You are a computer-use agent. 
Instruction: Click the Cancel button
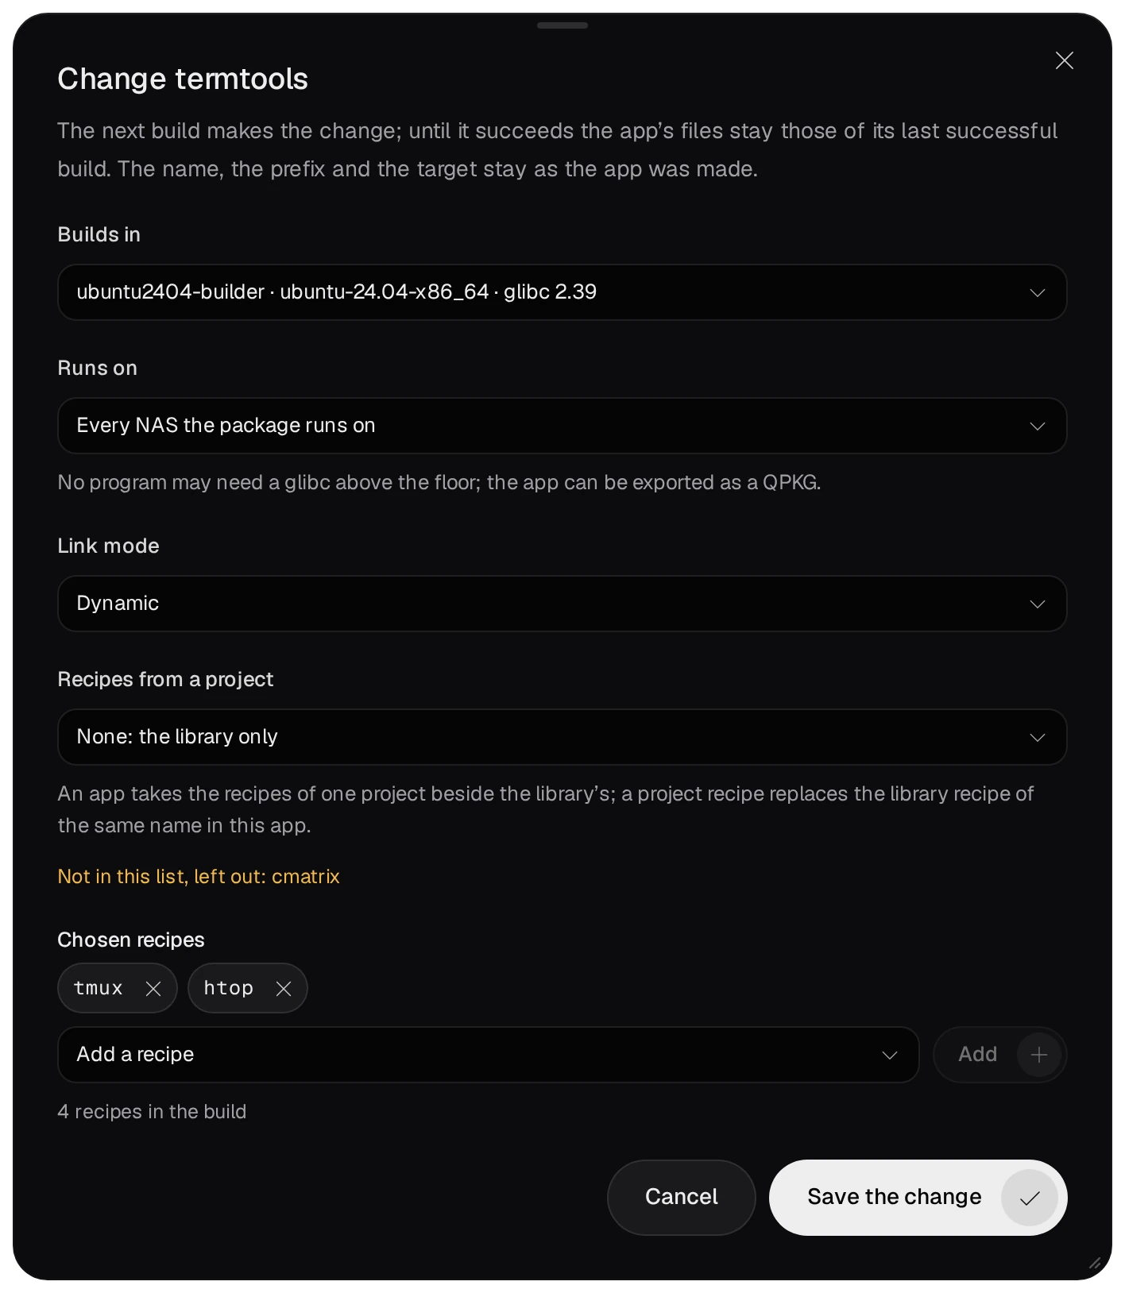[x=681, y=1198]
